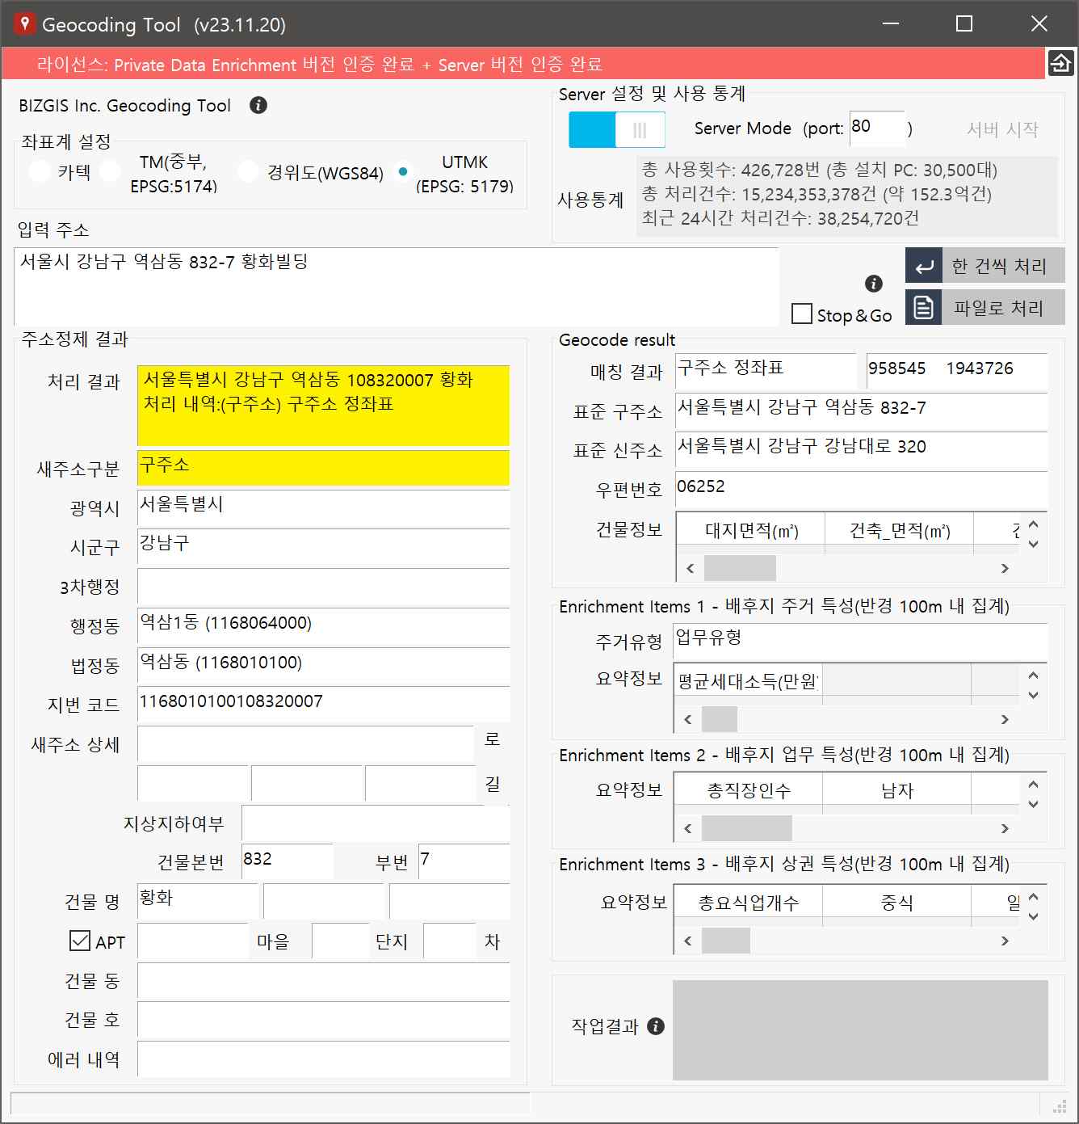Click the 건물 명 field showing 황화
The width and height of the screenshot is (1079, 1124).
[198, 901]
